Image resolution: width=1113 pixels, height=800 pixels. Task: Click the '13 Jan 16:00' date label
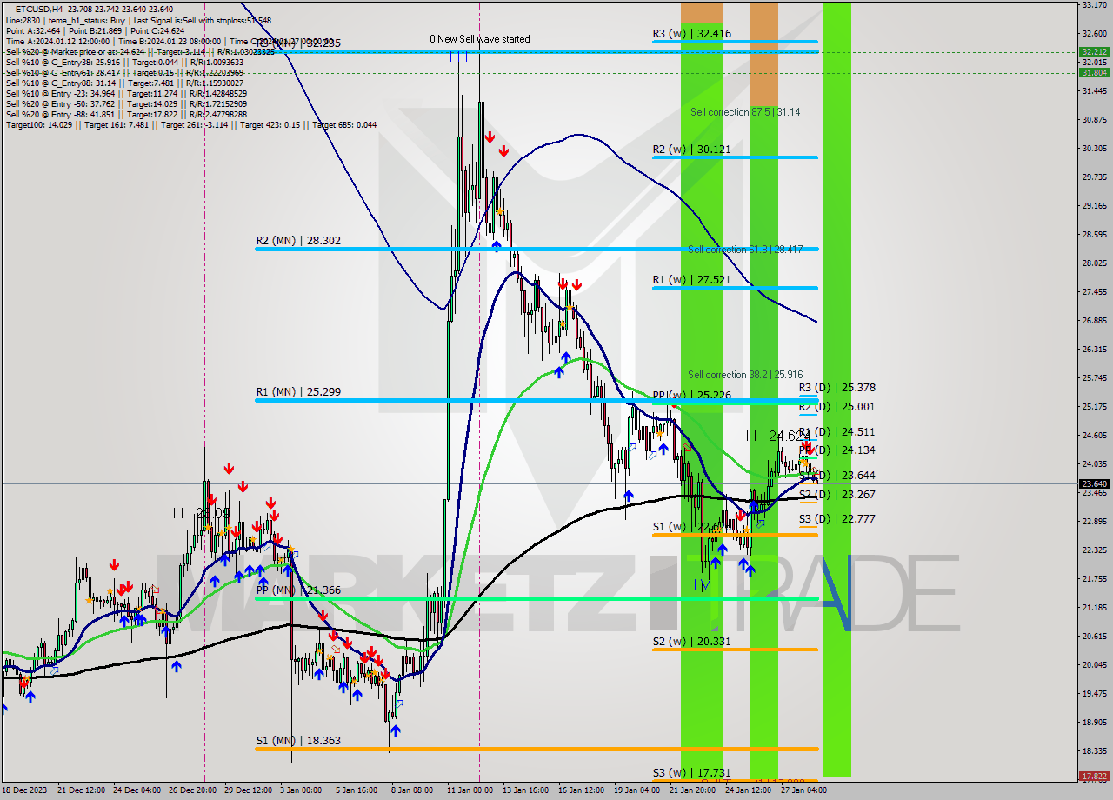click(x=525, y=790)
